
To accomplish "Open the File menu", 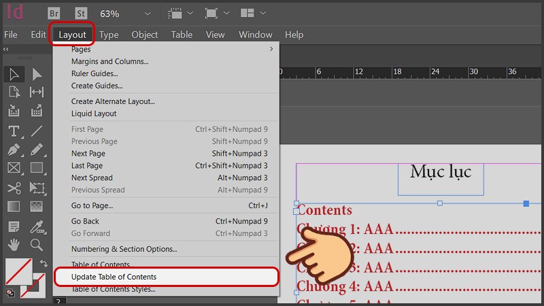I will tap(11, 35).
